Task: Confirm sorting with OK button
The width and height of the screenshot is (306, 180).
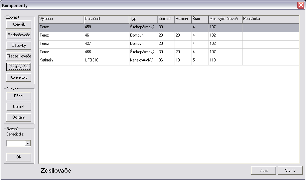Action: point(19,157)
